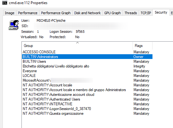Select the ACCESSO CONSOLE group row
This screenshot has height=128, width=173.
[x=87, y=52]
